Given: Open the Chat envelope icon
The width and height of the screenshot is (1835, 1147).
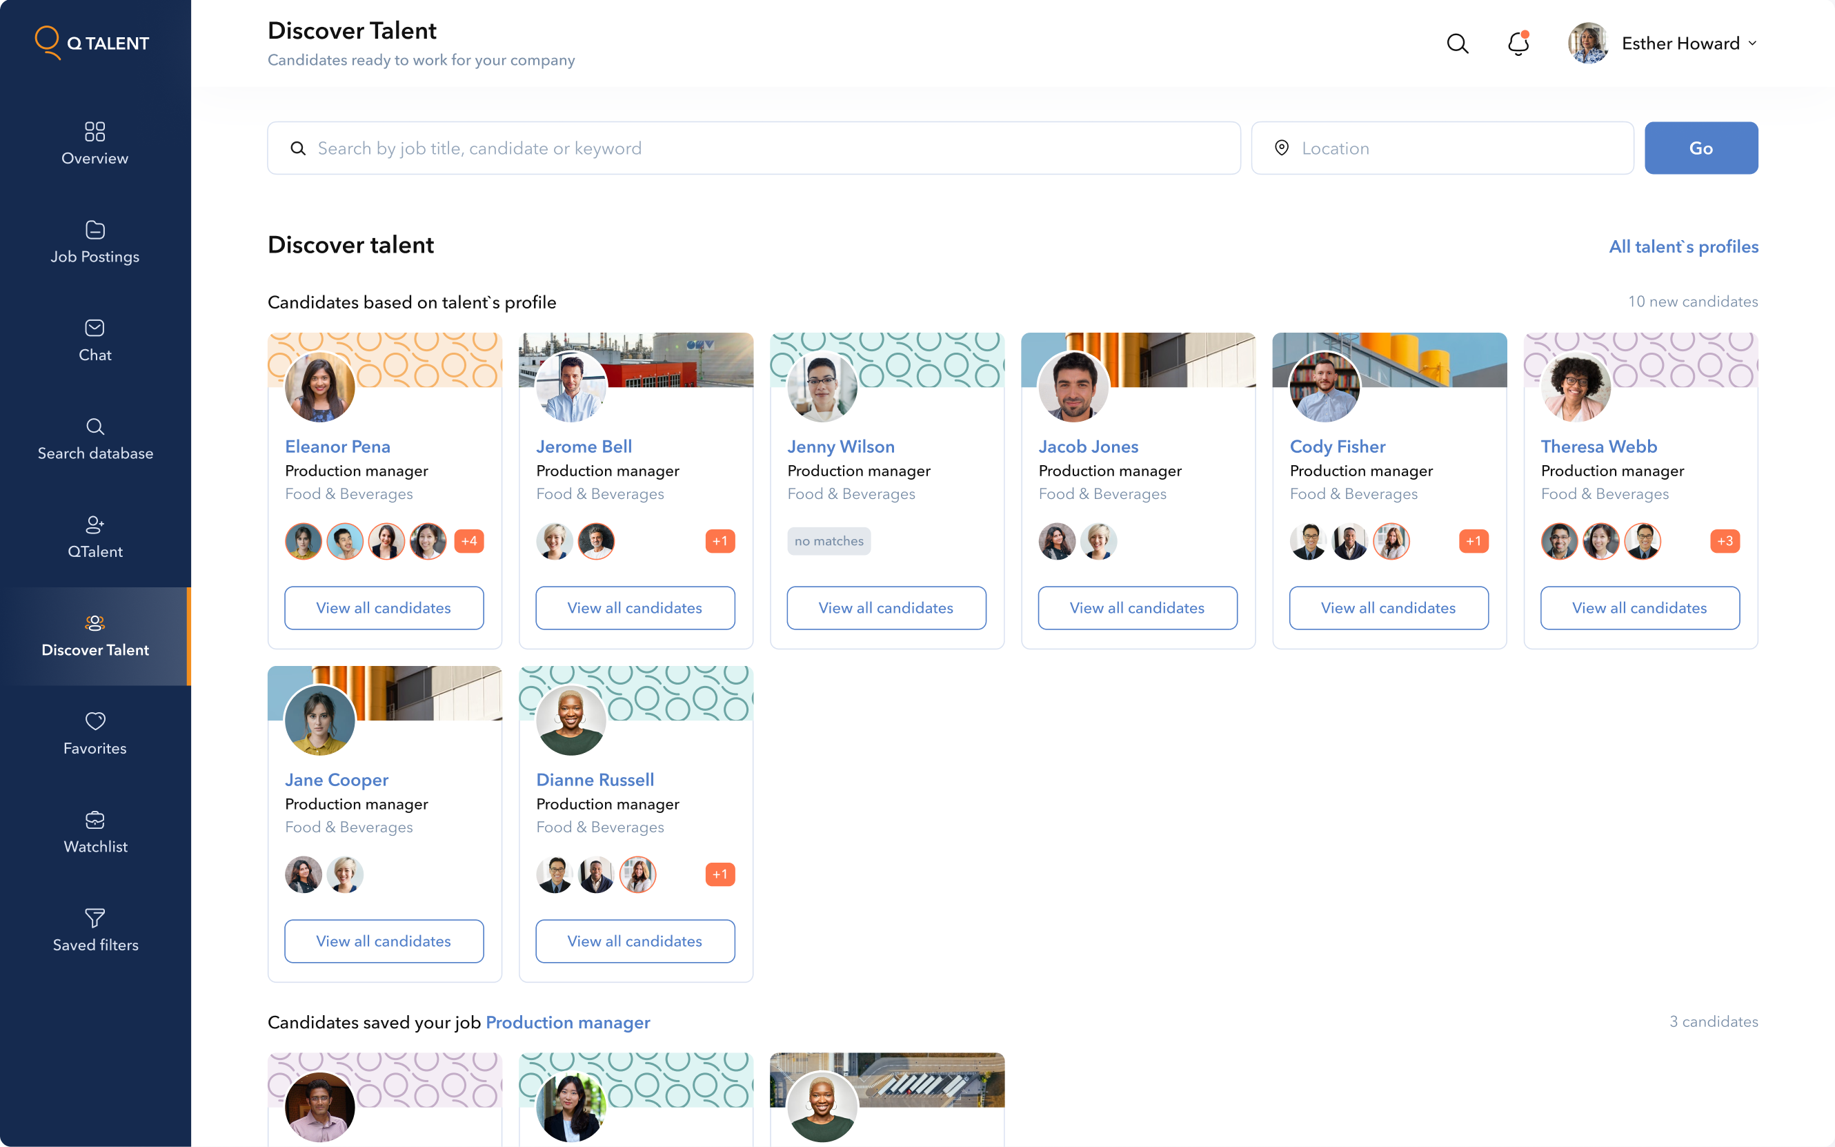Looking at the screenshot, I should click(95, 328).
